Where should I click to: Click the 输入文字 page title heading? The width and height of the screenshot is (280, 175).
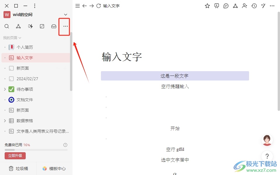122,57
